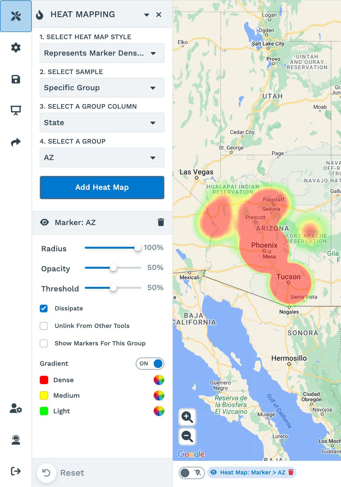
Task: Click the share arrow icon
Action: click(16, 142)
